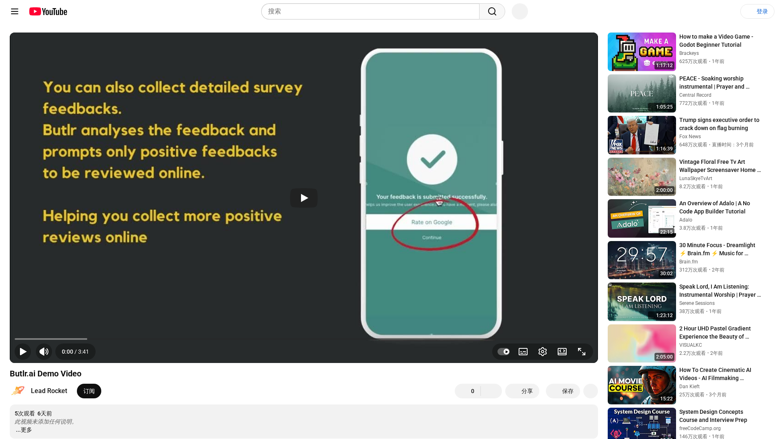
Task: Open the Lead Rocket channel link
Action: [49, 391]
